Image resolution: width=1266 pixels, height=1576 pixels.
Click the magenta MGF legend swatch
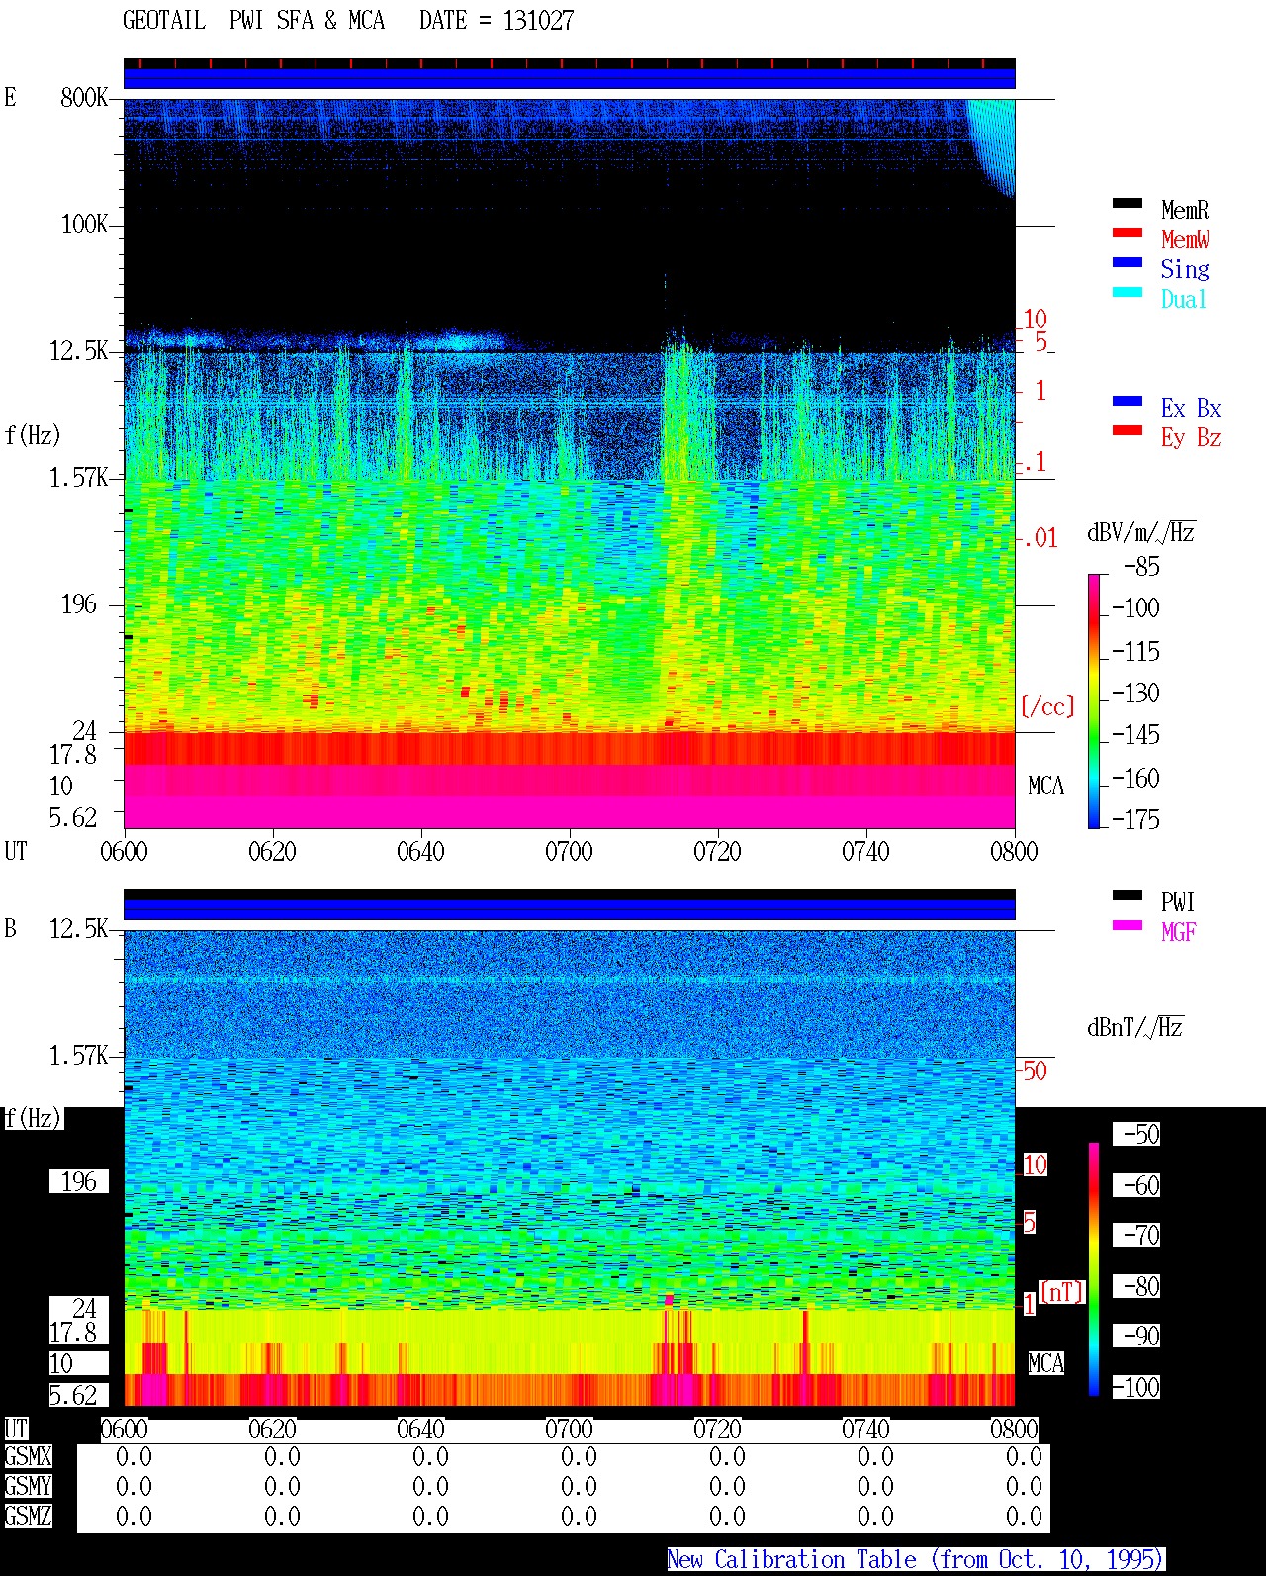(1128, 926)
